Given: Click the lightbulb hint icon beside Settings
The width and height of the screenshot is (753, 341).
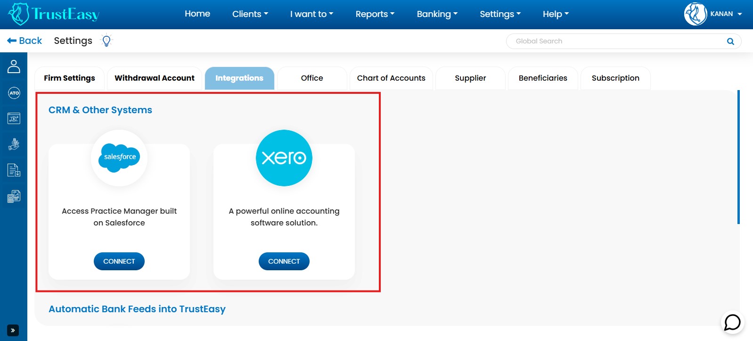Looking at the screenshot, I should pyautogui.click(x=106, y=41).
